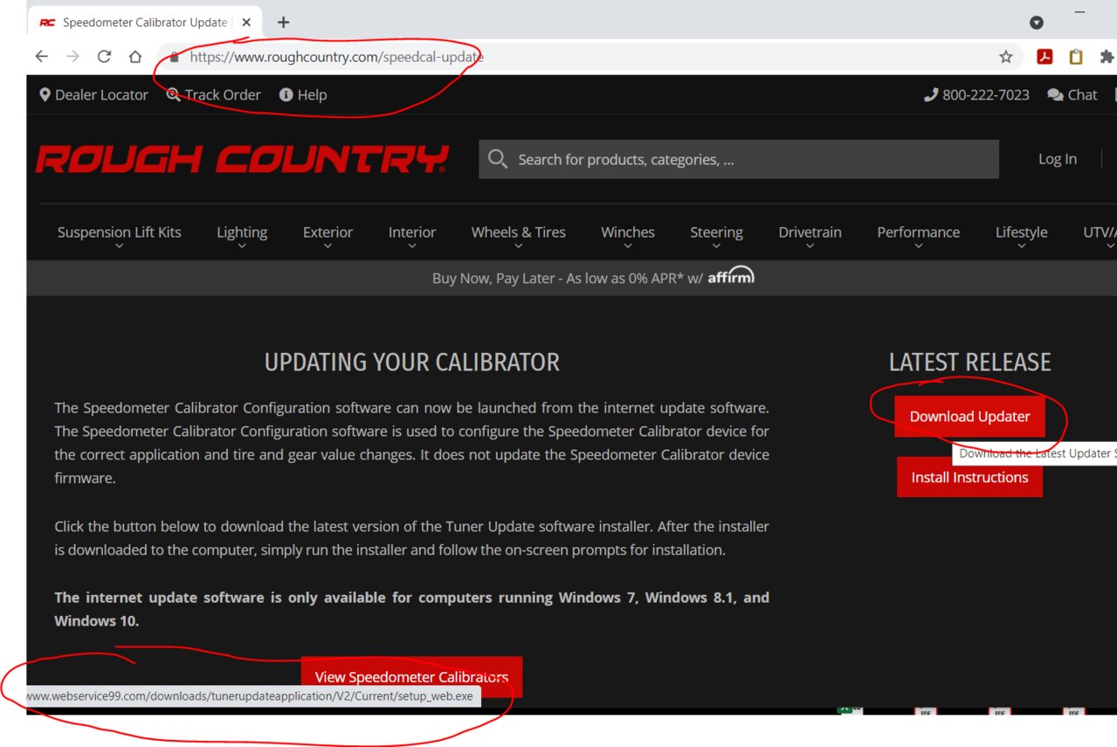This screenshot has width=1117, height=747.
Task: Open the Track Order link
Action: (x=214, y=94)
